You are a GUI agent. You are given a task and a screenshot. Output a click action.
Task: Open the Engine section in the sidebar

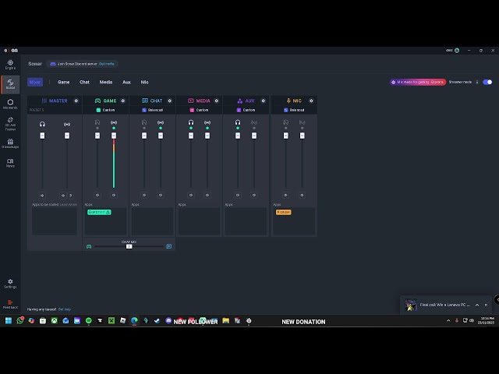(x=10, y=64)
